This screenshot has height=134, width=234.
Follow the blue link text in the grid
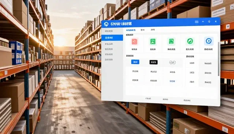click(x=172, y=81)
